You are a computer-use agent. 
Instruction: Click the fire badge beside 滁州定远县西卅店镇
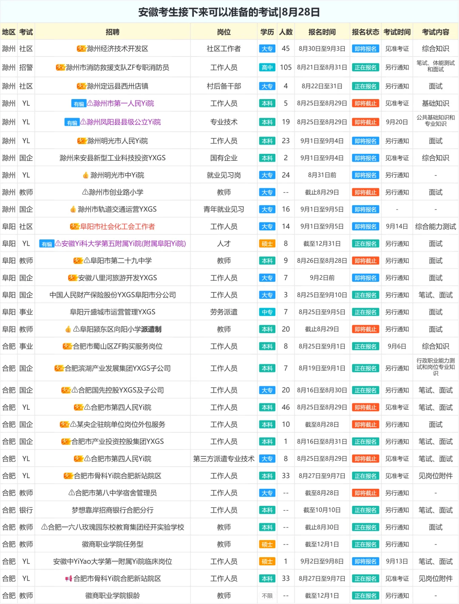(x=81, y=86)
